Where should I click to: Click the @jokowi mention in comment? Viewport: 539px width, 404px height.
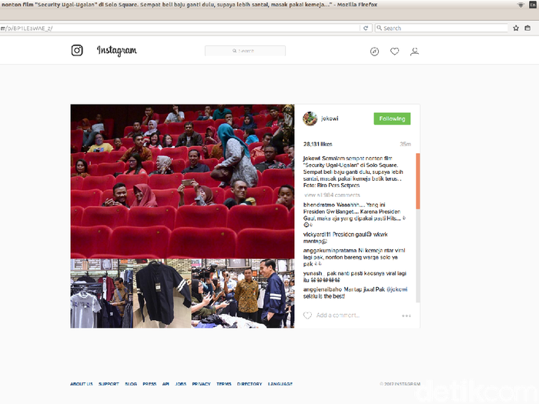397,289
